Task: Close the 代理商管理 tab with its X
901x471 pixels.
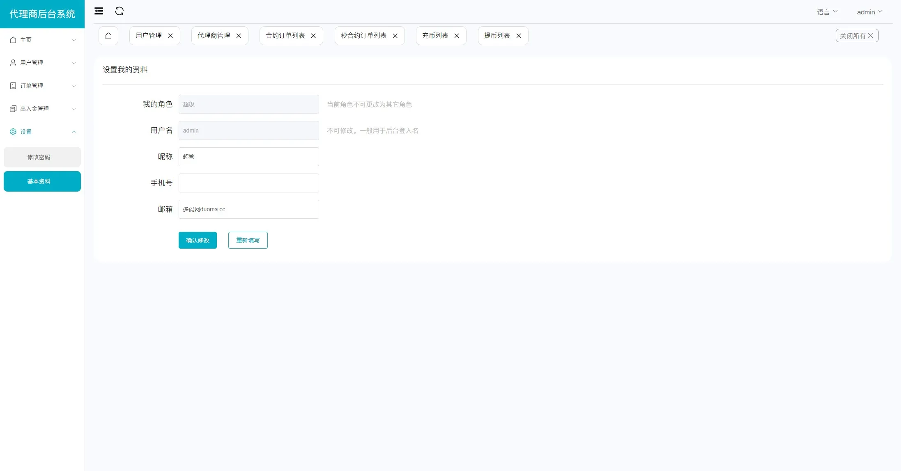Action: click(x=239, y=36)
